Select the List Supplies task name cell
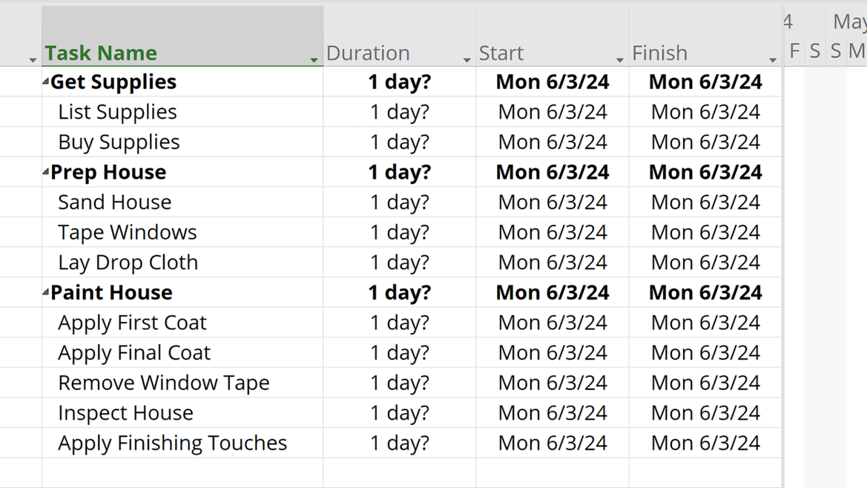This screenshot has width=867, height=488. click(x=182, y=112)
